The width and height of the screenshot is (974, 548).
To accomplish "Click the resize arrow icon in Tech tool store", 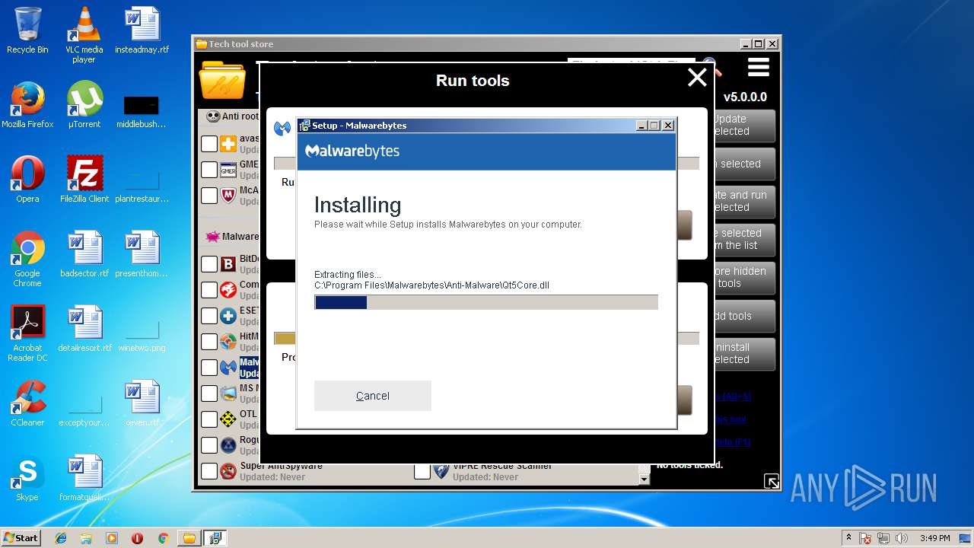I will [772, 481].
